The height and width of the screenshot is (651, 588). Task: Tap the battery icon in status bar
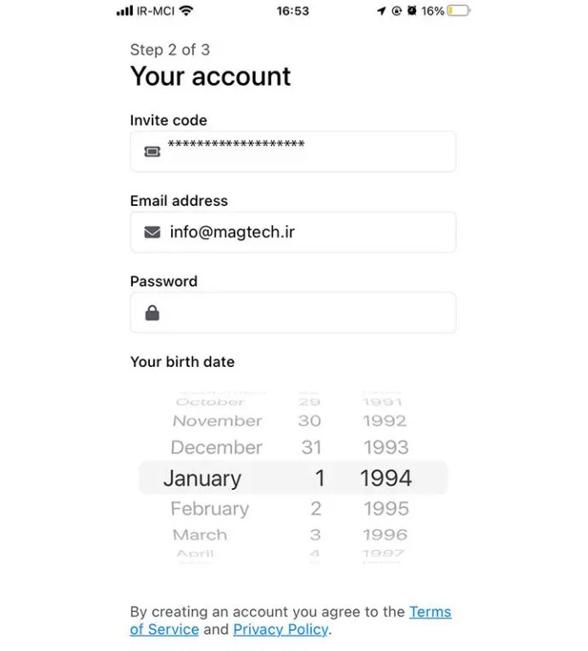point(458,11)
